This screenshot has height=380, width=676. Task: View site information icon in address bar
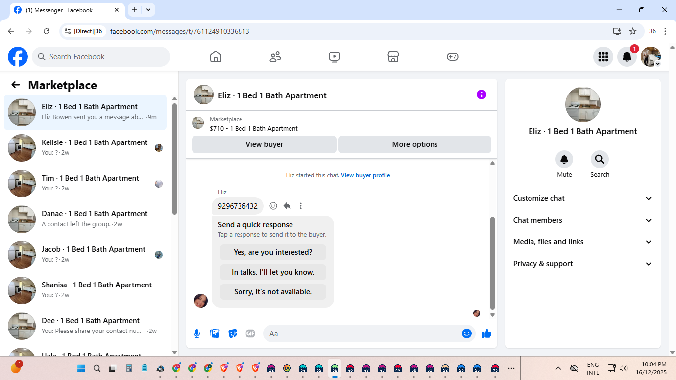(68, 31)
